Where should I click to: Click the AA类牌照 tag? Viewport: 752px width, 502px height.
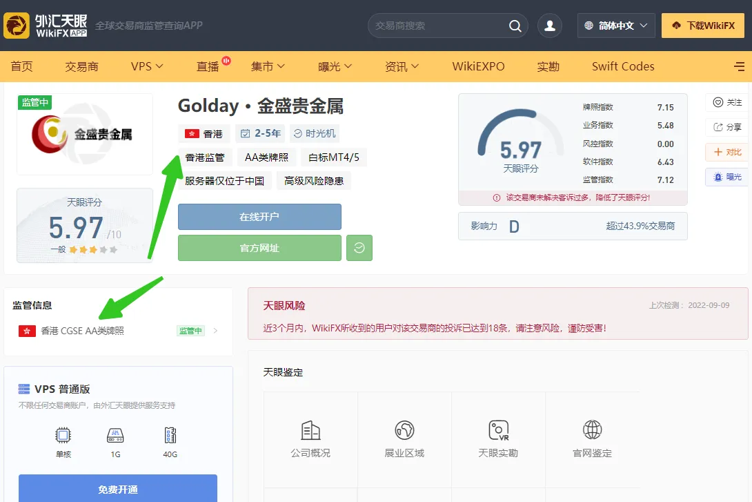(x=267, y=157)
